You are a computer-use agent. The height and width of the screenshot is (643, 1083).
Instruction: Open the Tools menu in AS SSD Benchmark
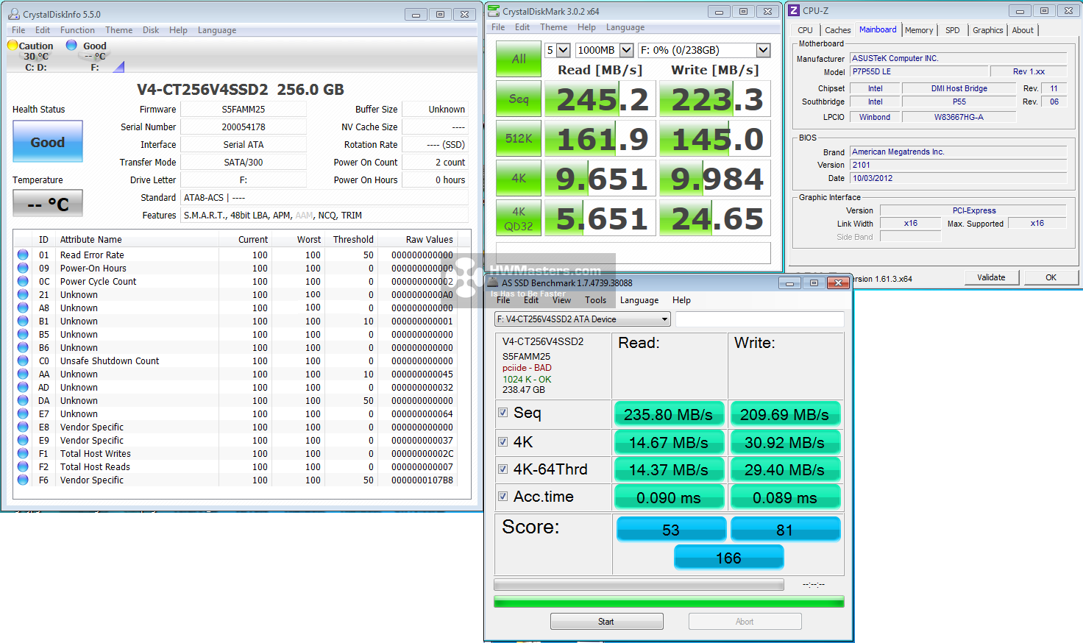click(x=595, y=300)
